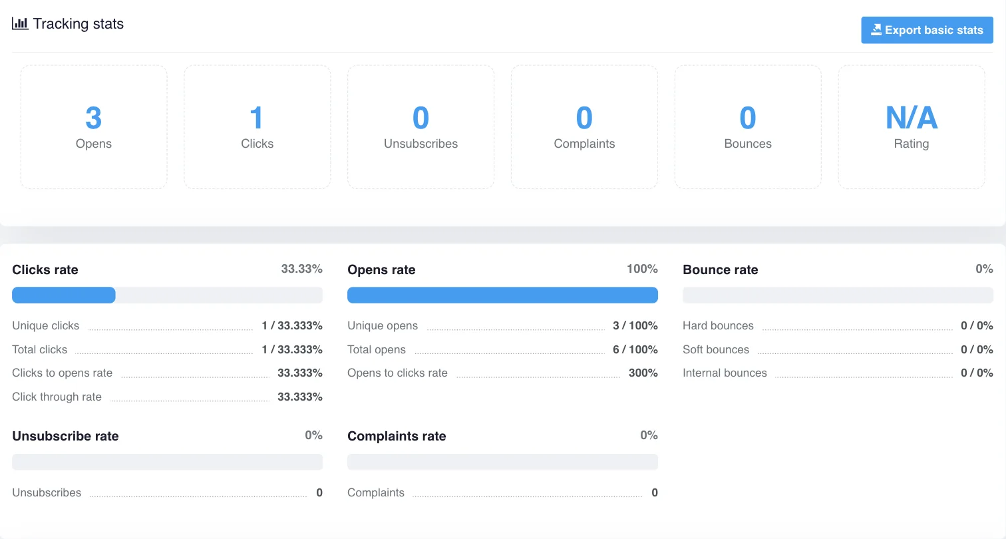Viewport: 1006px width, 539px height.
Task: Click the Hard bounces label
Action: 718,325
